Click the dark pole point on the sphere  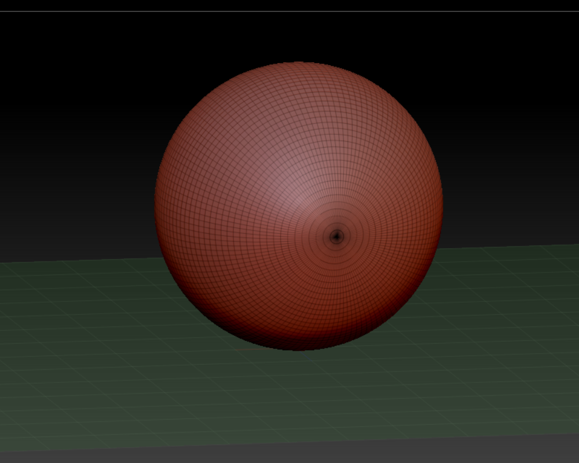click(x=336, y=236)
